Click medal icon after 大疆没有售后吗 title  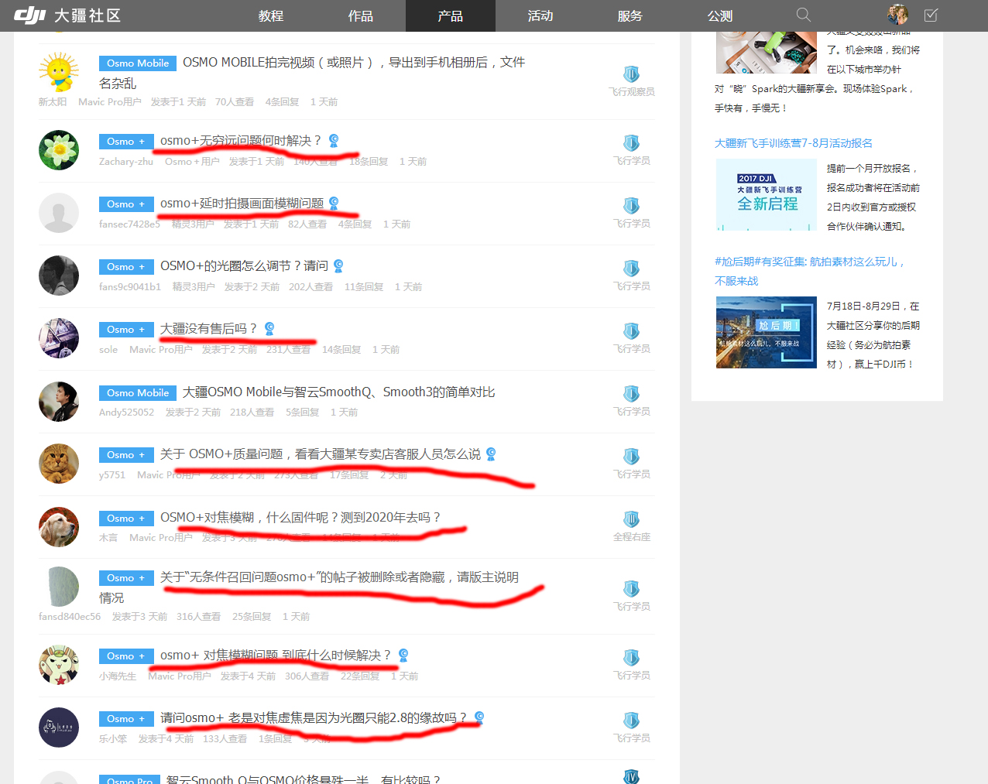(x=269, y=329)
